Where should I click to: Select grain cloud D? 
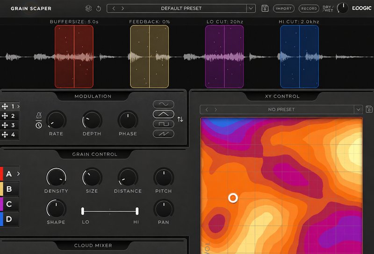(x=9, y=219)
